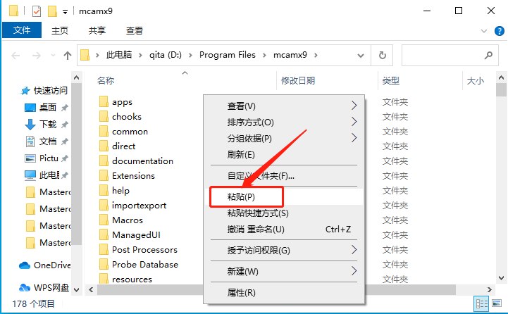Open the 查看 ribbon tab
This screenshot has height=314, width=508.
[x=134, y=31]
